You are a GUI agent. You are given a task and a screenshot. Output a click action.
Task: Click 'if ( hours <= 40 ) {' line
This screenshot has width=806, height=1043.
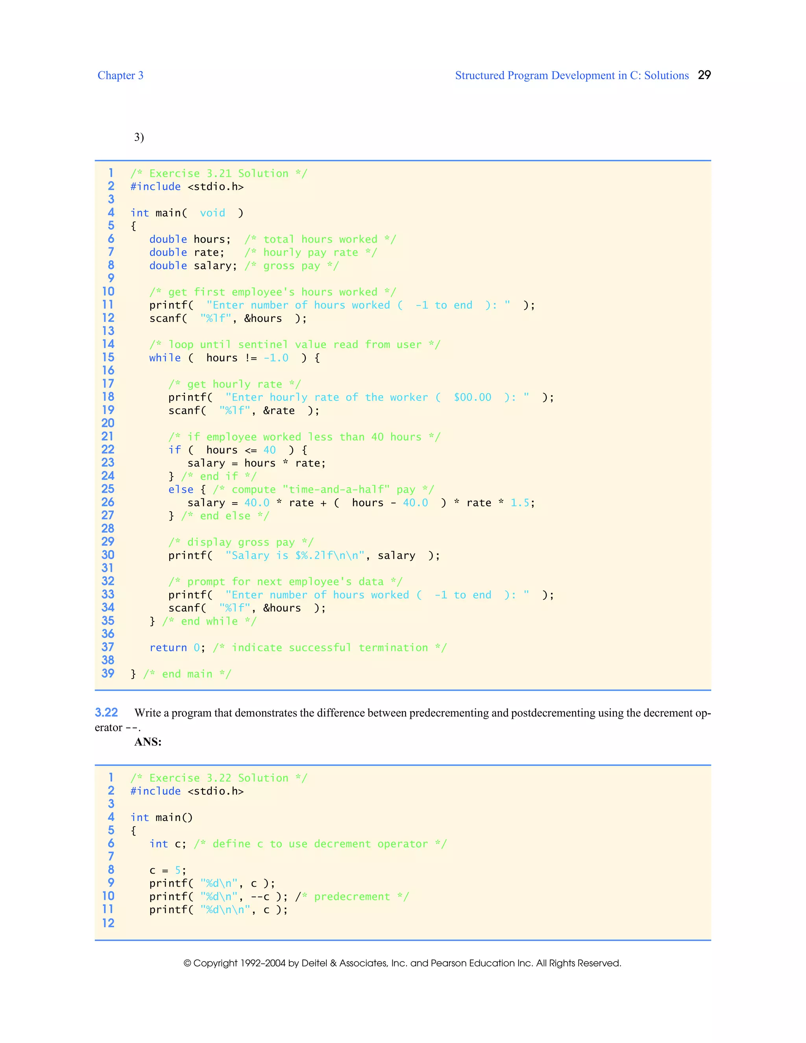(238, 450)
